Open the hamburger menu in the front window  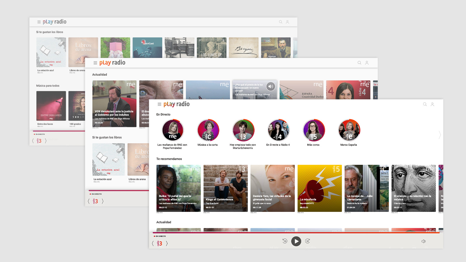(x=159, y=104)
